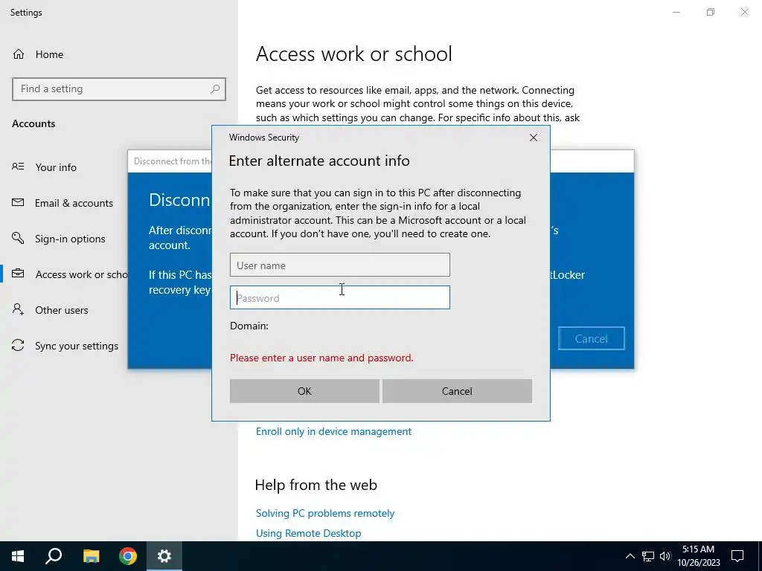This screenshot has width=762, height=571.
Task: Click the Access work or school heading
Action: [353, 54]
